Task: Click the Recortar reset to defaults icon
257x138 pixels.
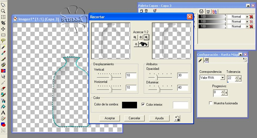Action: coord(177,118)
